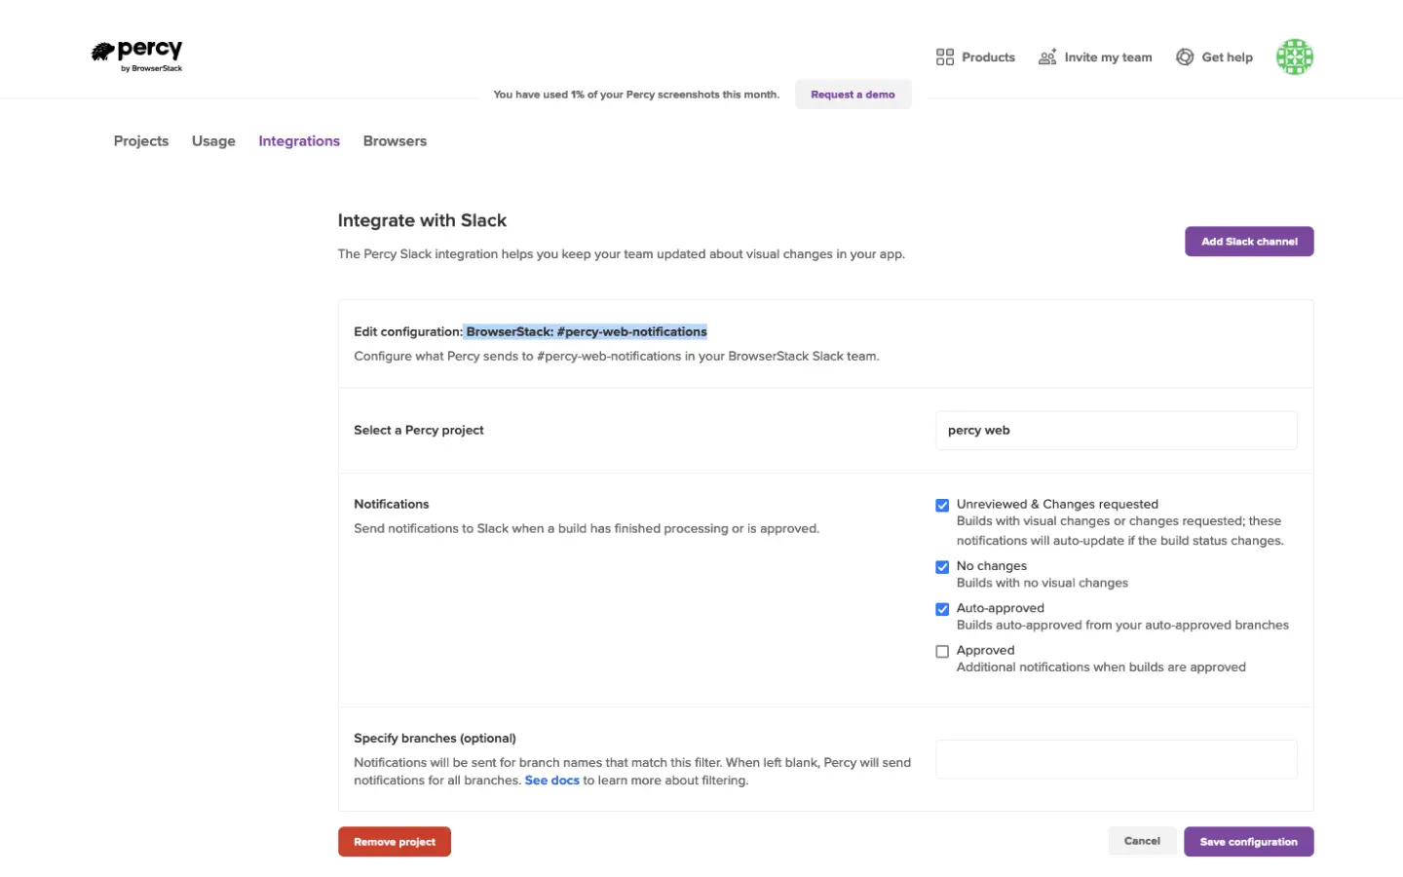
Task: Click the Get help lifebuoy icon
Action: (1185, 57)
